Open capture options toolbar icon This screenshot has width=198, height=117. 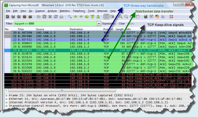(x=13, y=17)
